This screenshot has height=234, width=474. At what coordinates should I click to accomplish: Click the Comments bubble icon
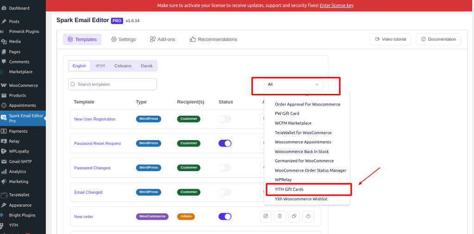pyautogui.click(x=4, y=62)
